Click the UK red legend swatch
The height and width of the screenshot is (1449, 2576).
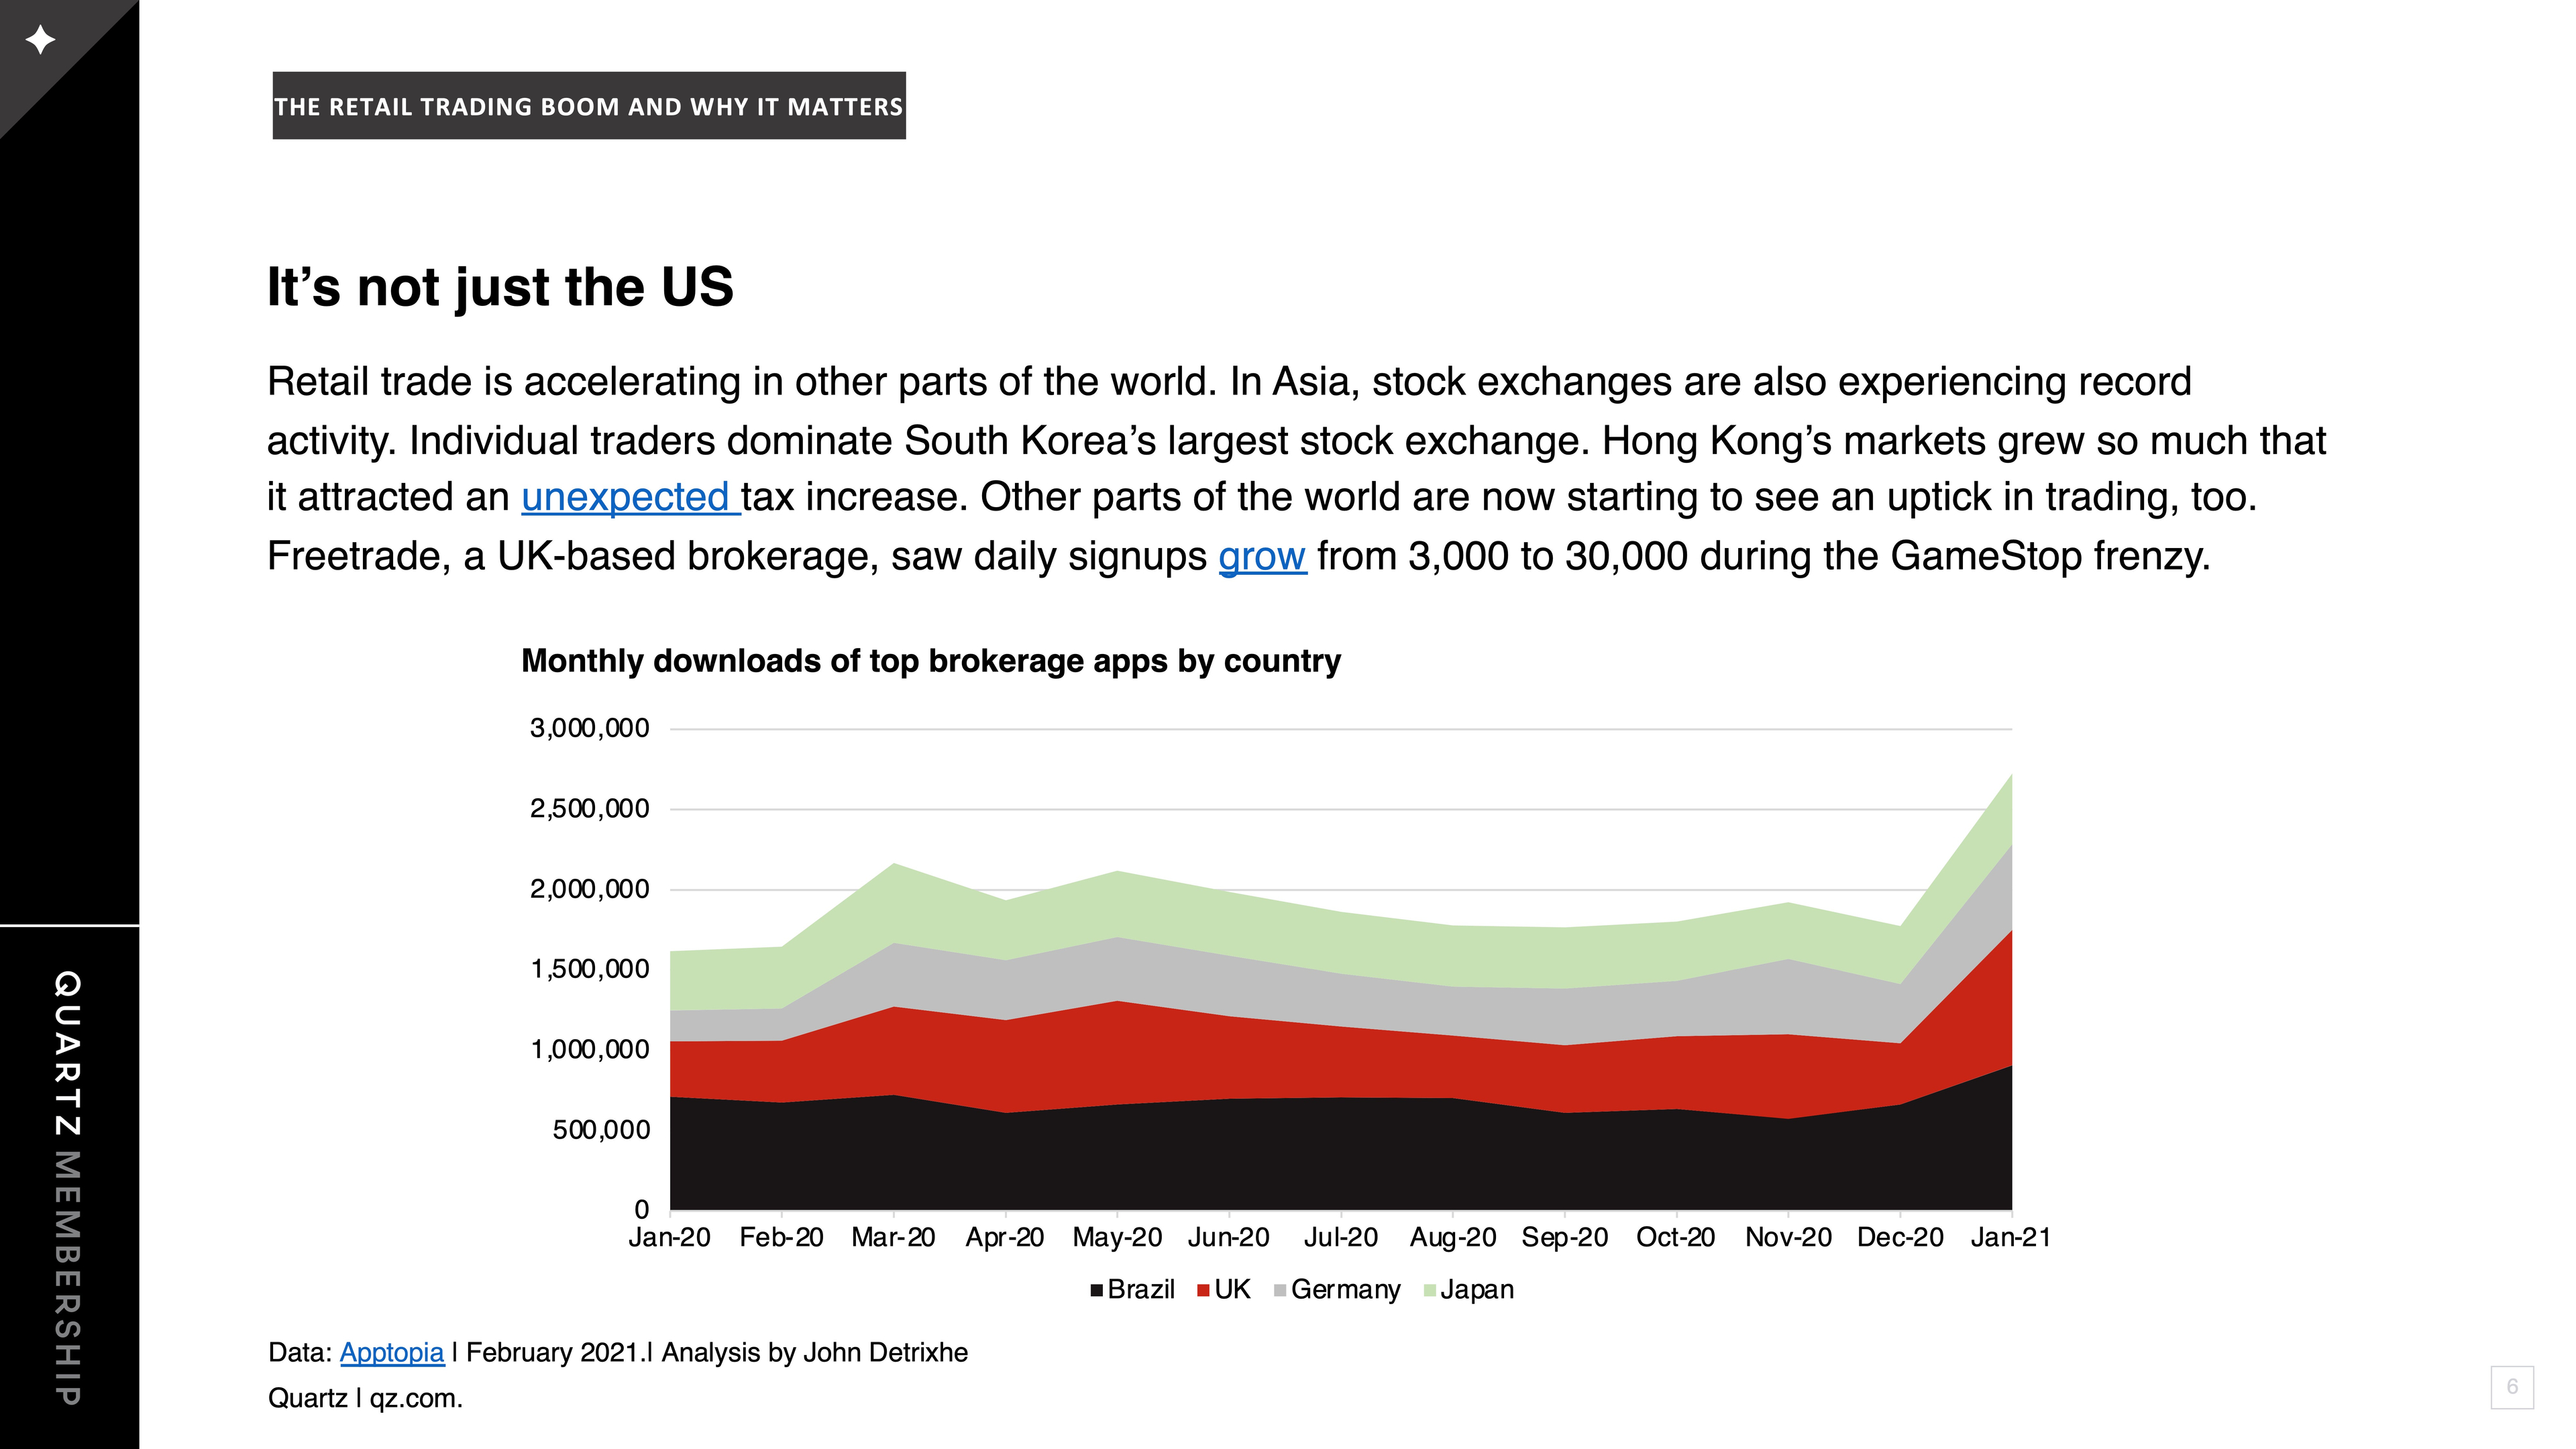(1204, 1291)
